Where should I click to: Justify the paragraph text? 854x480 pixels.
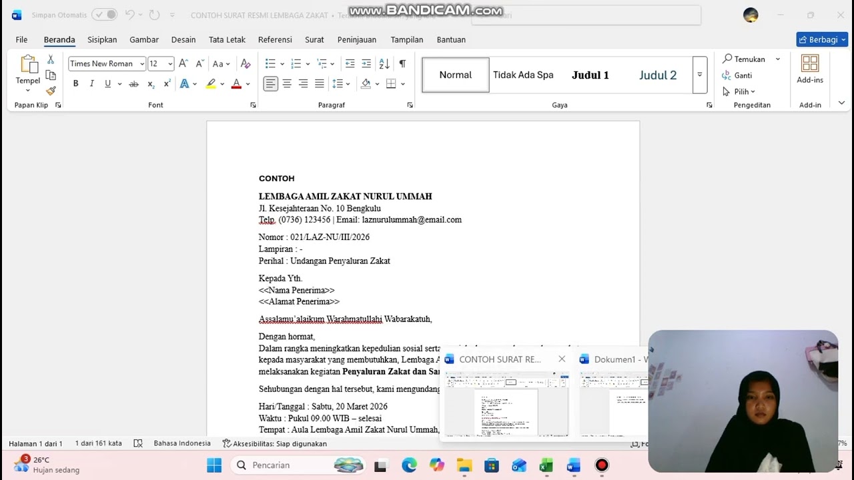click(x=320, y=84)
